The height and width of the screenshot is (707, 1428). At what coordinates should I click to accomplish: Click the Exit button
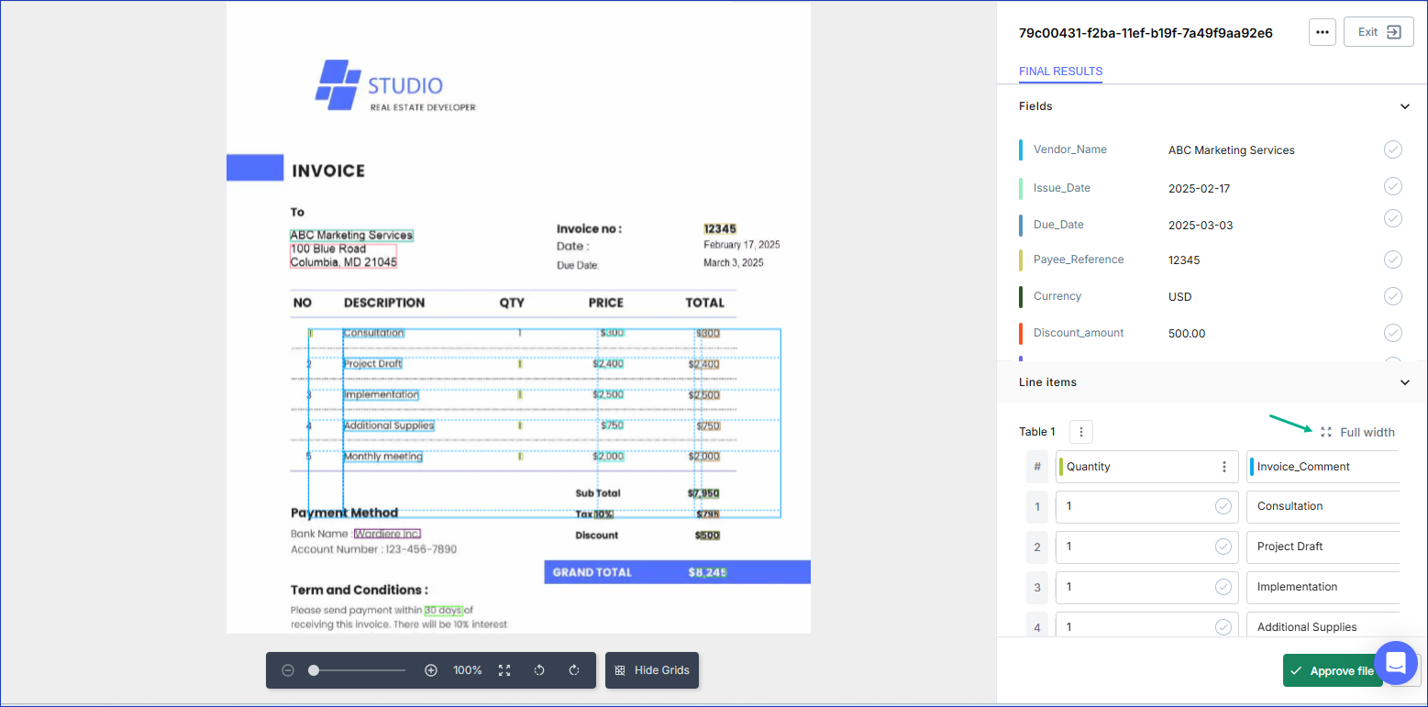1378,32
